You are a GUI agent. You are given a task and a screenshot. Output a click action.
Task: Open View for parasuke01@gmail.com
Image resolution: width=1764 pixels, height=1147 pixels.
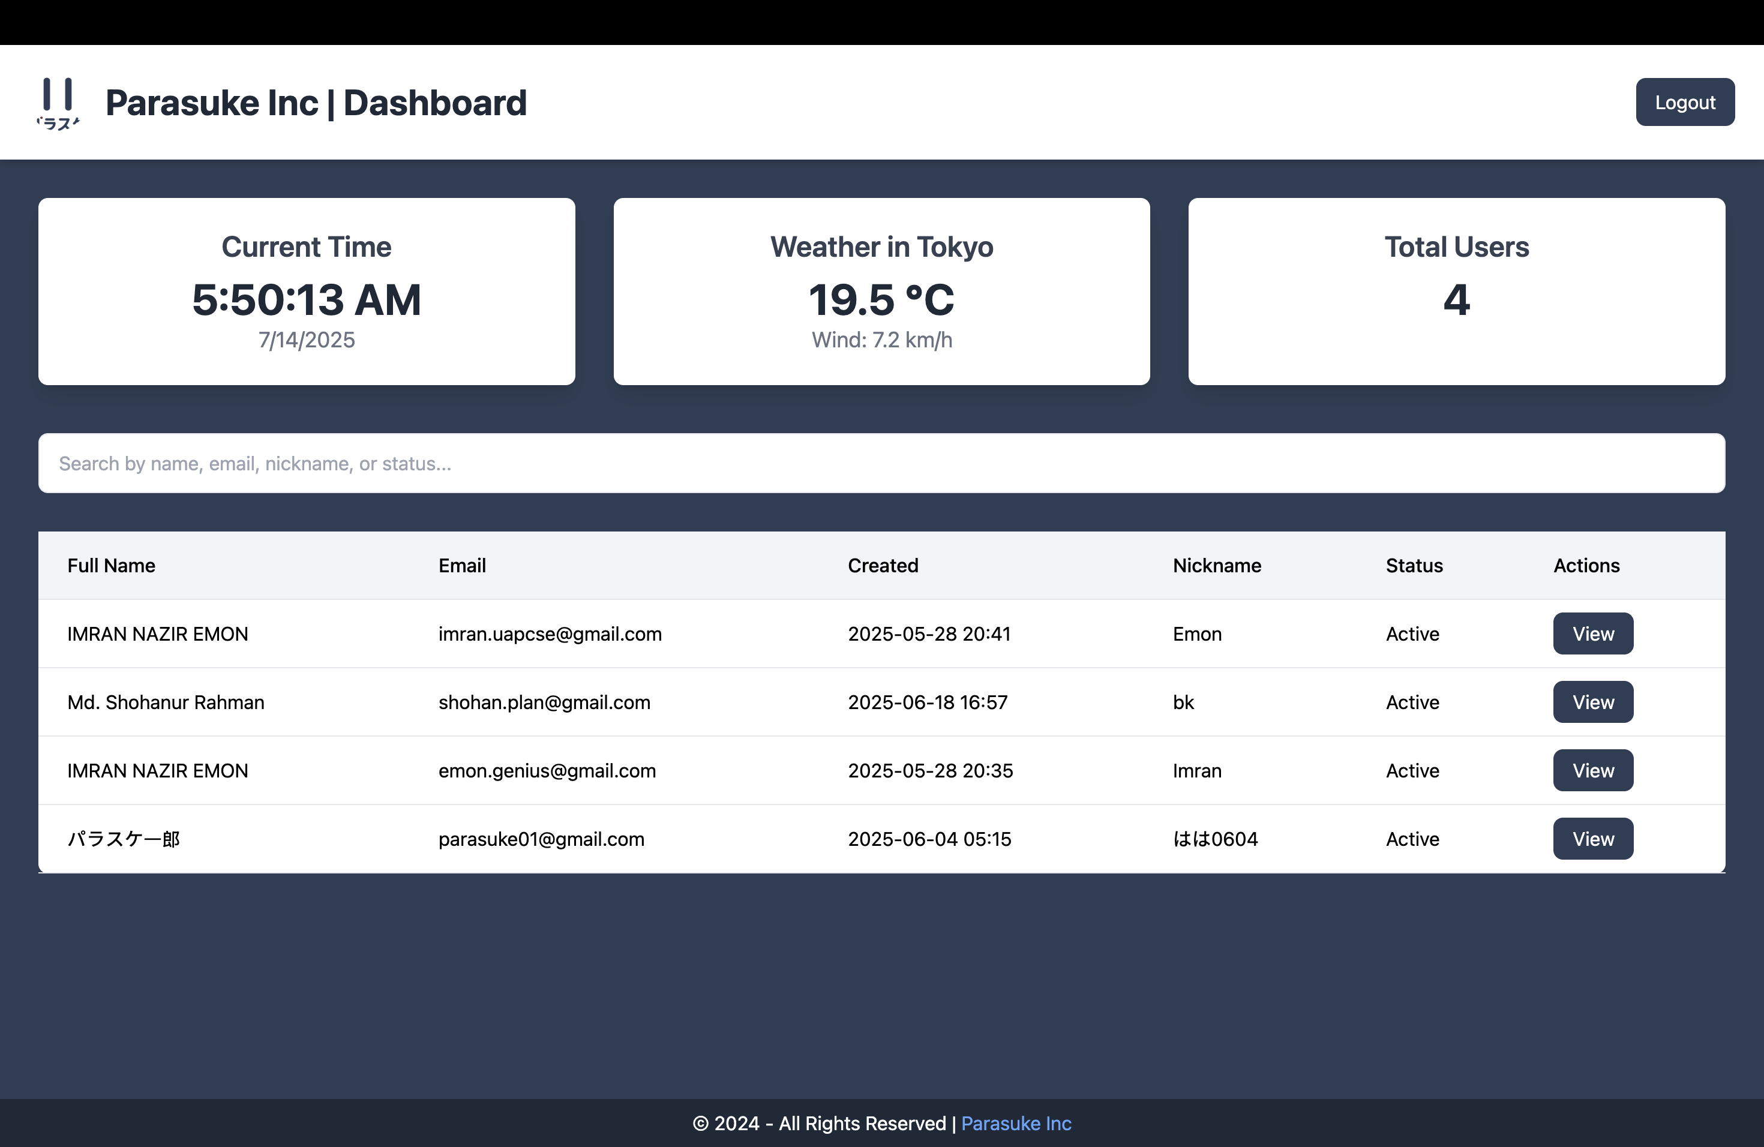[1593, 839]
